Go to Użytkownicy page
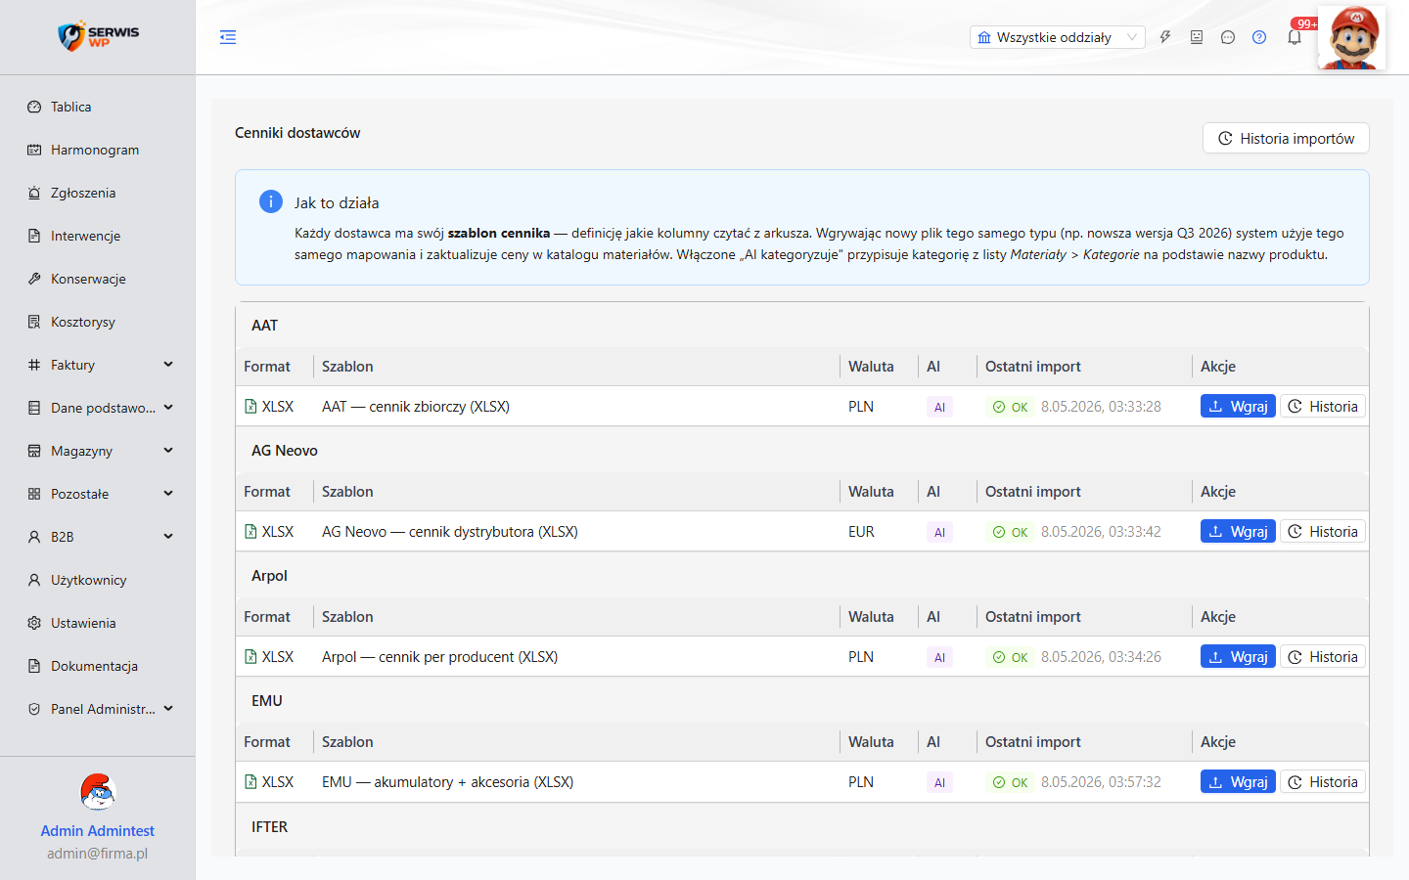The height and width of the screenshot is (880, 1409). (98, 580)
